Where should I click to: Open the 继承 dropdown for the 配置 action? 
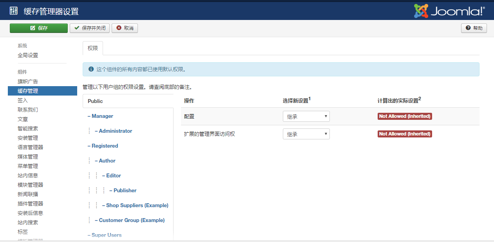306,116
